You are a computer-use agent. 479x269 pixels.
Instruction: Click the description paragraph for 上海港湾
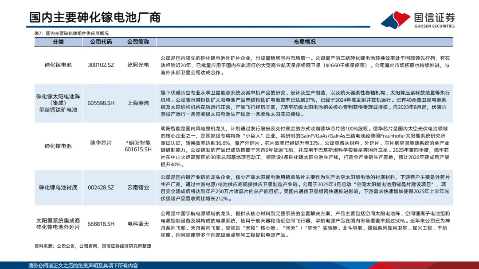(305, 103)
